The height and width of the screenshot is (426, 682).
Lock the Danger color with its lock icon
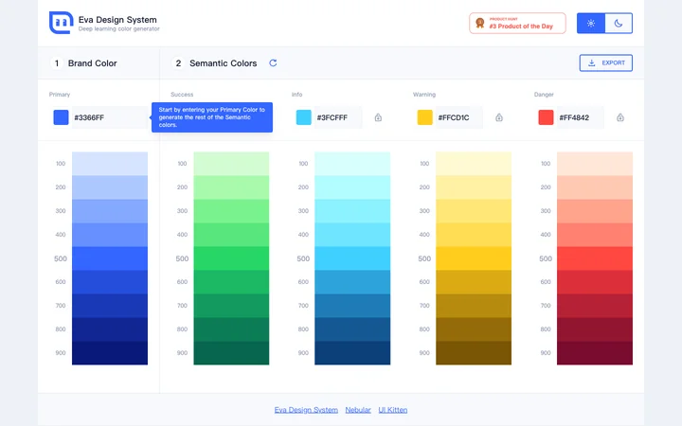coord(620,117)
